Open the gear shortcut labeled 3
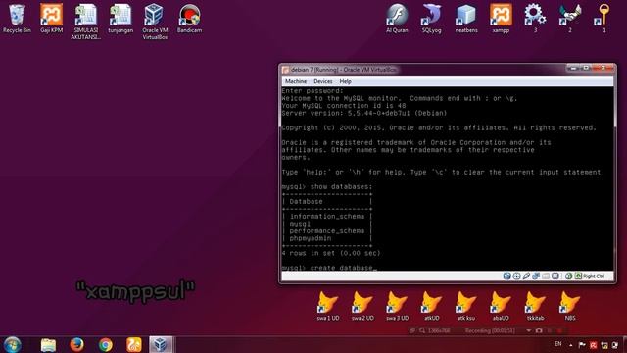This screenshot has height=353, width=627. [x=535, y=19]
